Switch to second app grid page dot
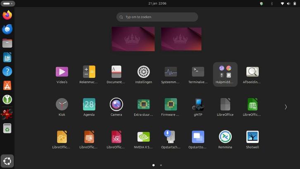The width and height of the screenshot is (300, 169). pyautogui.click(x=161, y=165)
